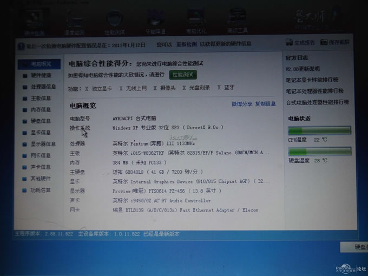Select 处理器信息 in the sidebar
The height and width of the screenshot is (276, 368).
pyautogui.click(x=39, y=87)
